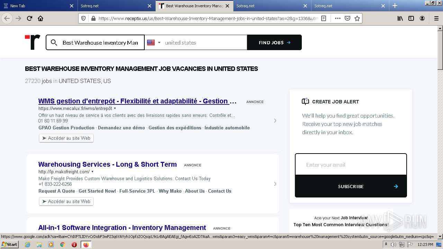443x249 pixels.
Task: Open Chrome from the taskbar
Action: pyautogui.click(x=63, y=245)
